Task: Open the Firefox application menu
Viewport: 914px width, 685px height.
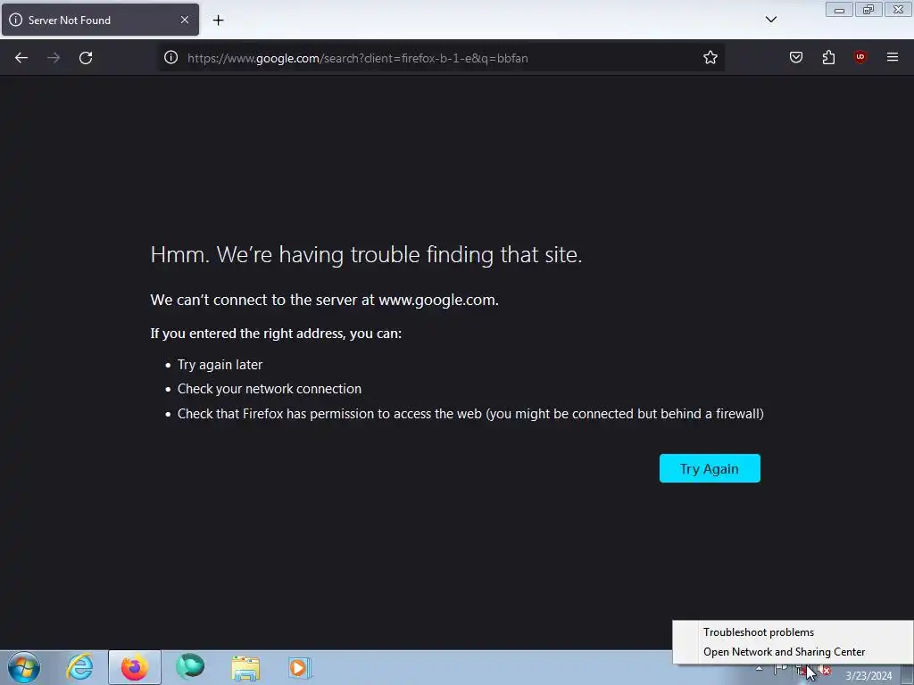Action: pos(892,57)
